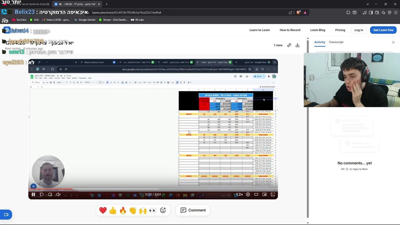The width and height of the screenshot is (400, 225).
Task: Open the media control music note icon
Action: [x=365, y=12]
